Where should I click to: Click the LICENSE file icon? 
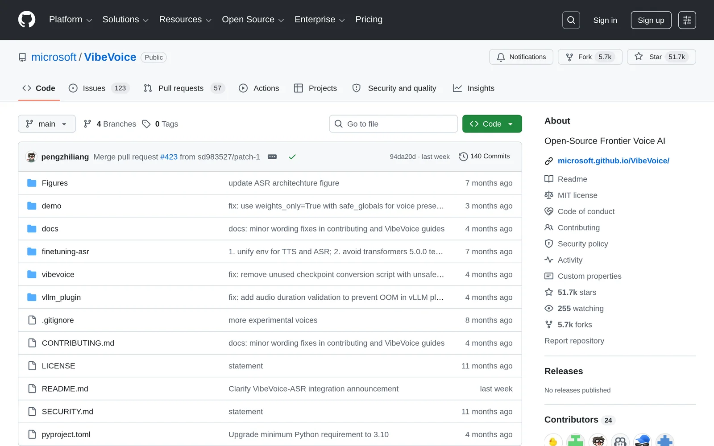click(32, 366)
